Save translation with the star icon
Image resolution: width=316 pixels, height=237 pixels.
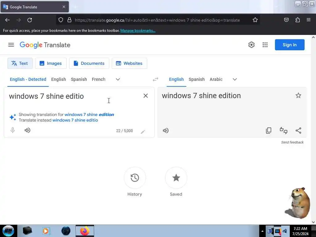click(x=298, y=95)
